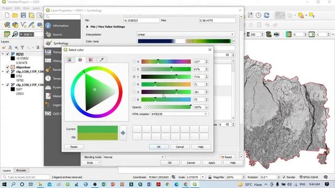Click OK in the Select color dialog
This screenshot has width=335, height=188.
(x=159, y=147)
